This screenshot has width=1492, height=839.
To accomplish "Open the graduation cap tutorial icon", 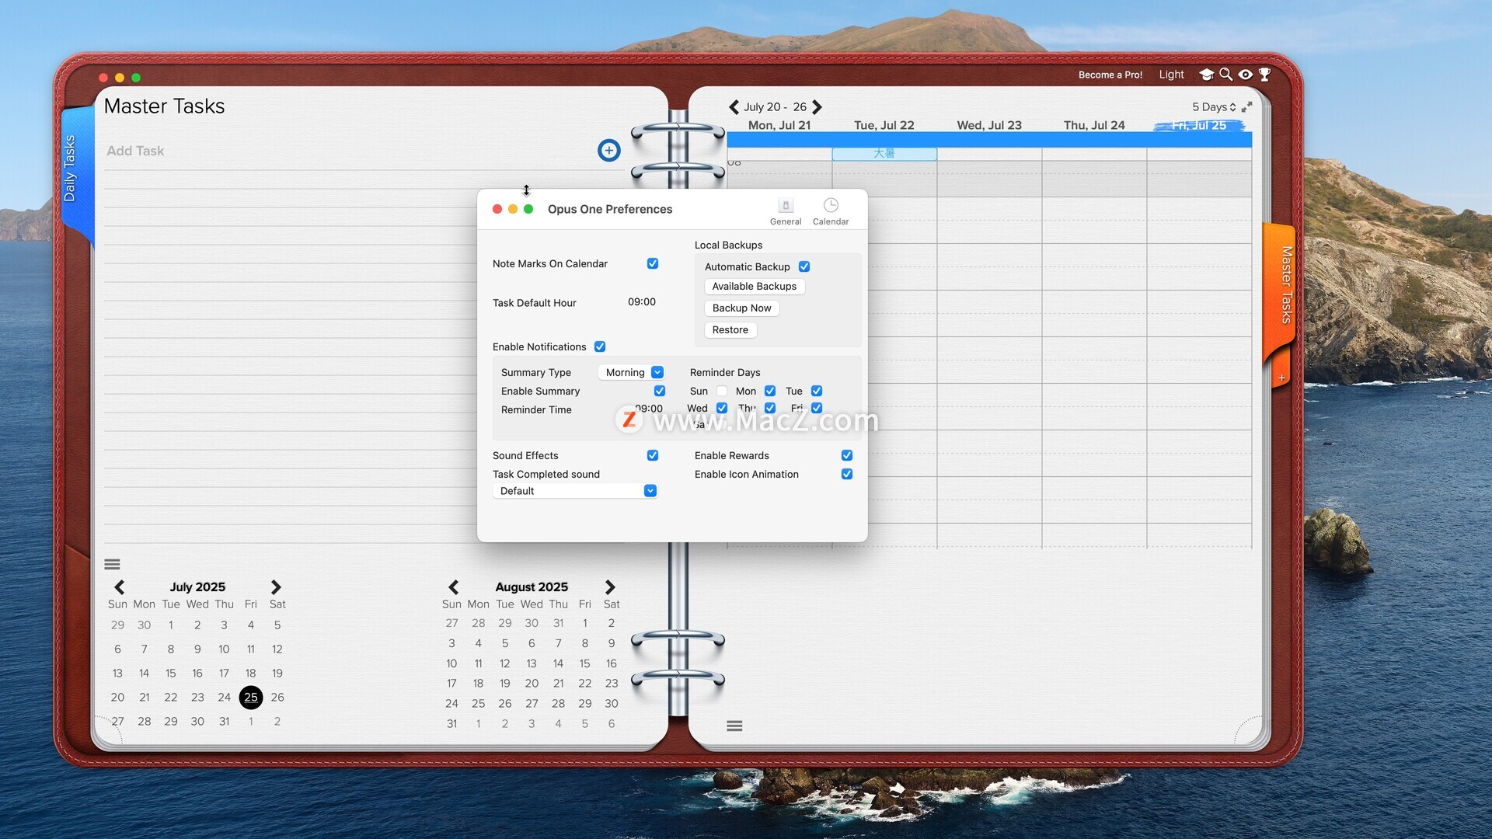I will click(x=1206, y=75).
